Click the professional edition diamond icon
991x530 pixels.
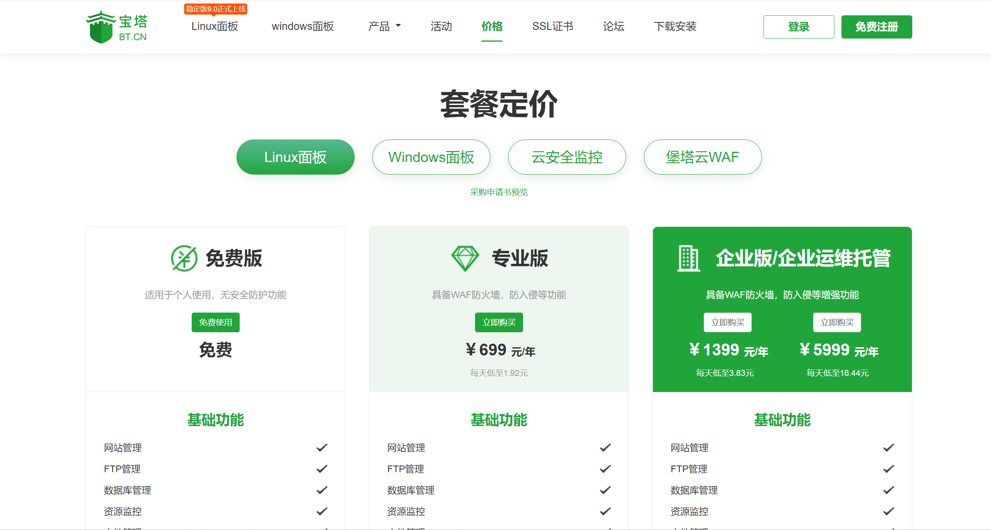pos(465,258)
